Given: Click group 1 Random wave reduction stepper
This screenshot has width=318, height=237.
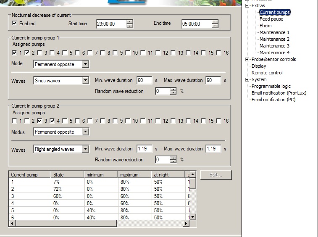Looking at the screenshot, I should coord(173,91).
